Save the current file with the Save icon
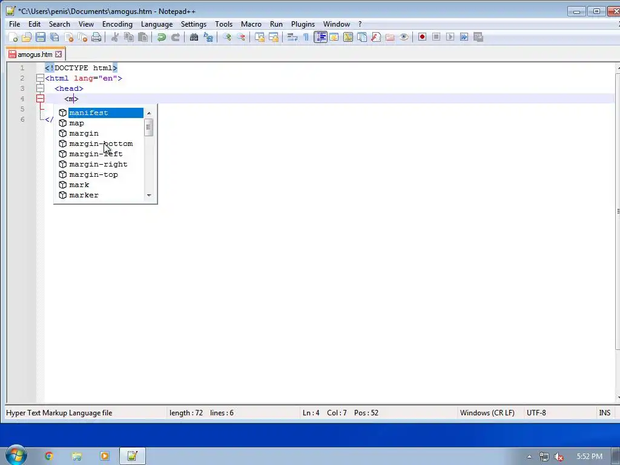The image size is (620, 465). click(x=41, y=37)
